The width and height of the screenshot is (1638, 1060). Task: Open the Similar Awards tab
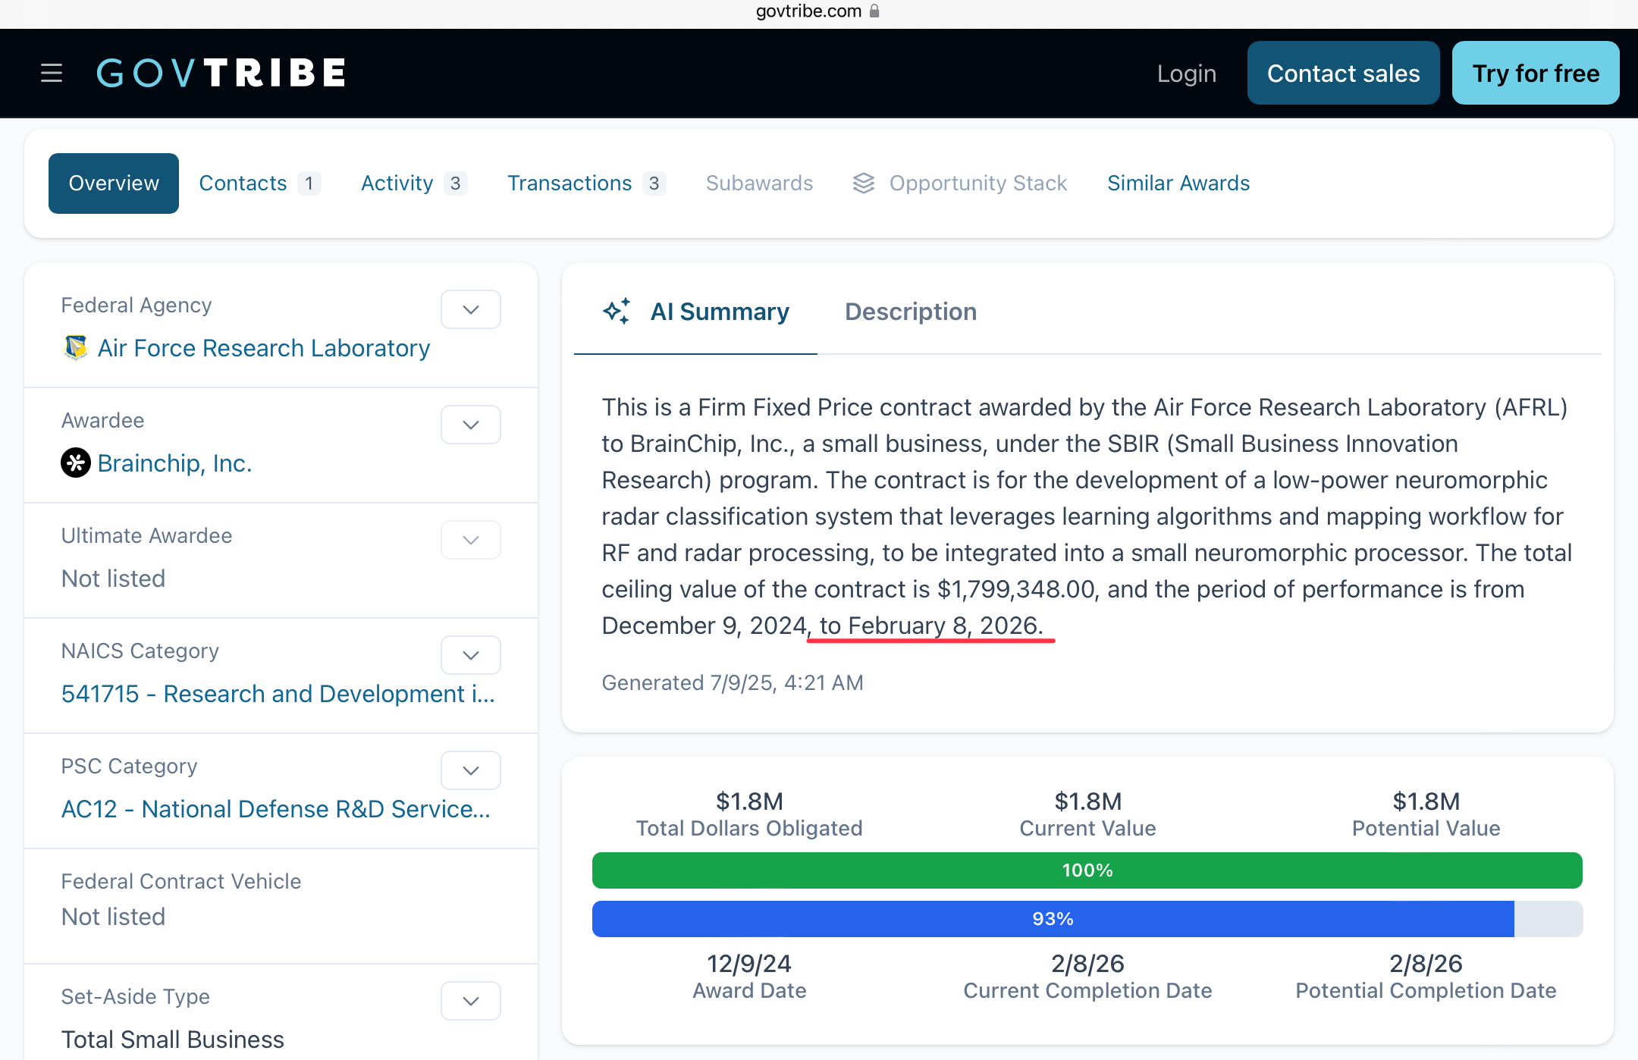[1178, 183]
